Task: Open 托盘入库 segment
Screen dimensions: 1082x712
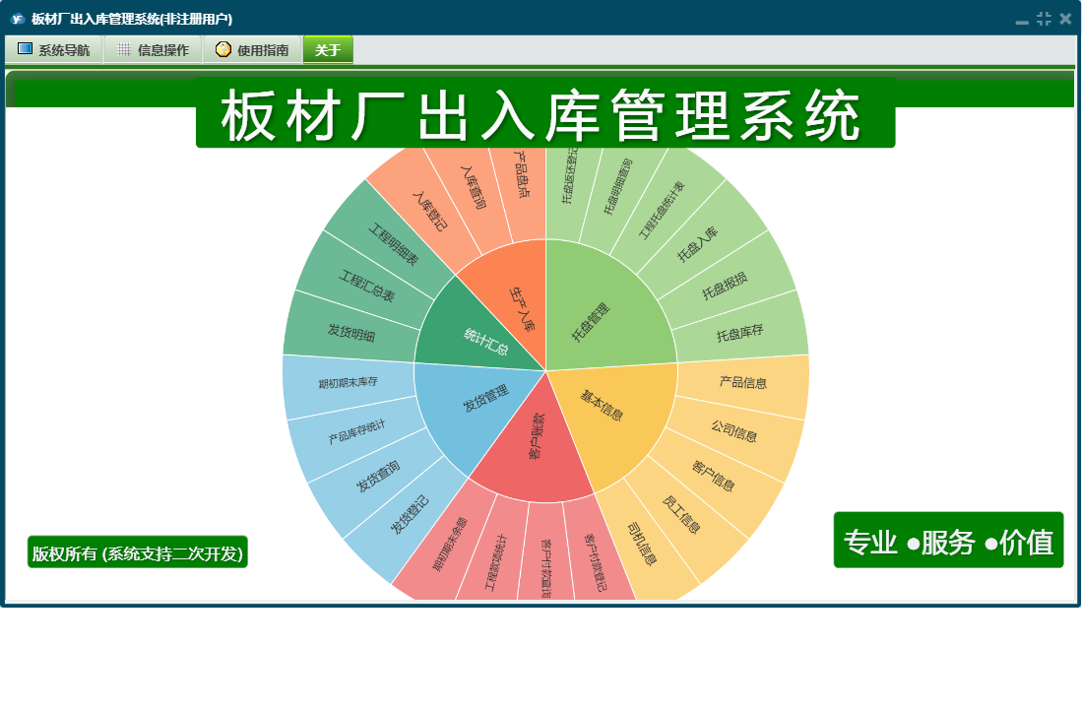Action: (x=698, y=243)
